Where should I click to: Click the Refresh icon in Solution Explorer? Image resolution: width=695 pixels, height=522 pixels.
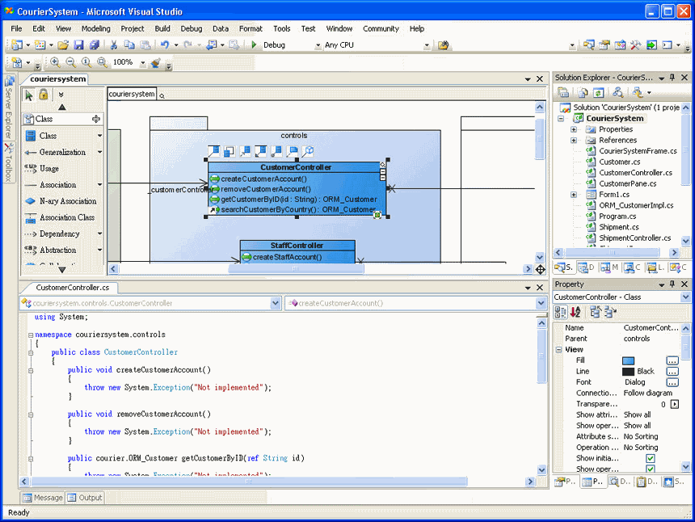pyautogui.click(x=598, y=93)
